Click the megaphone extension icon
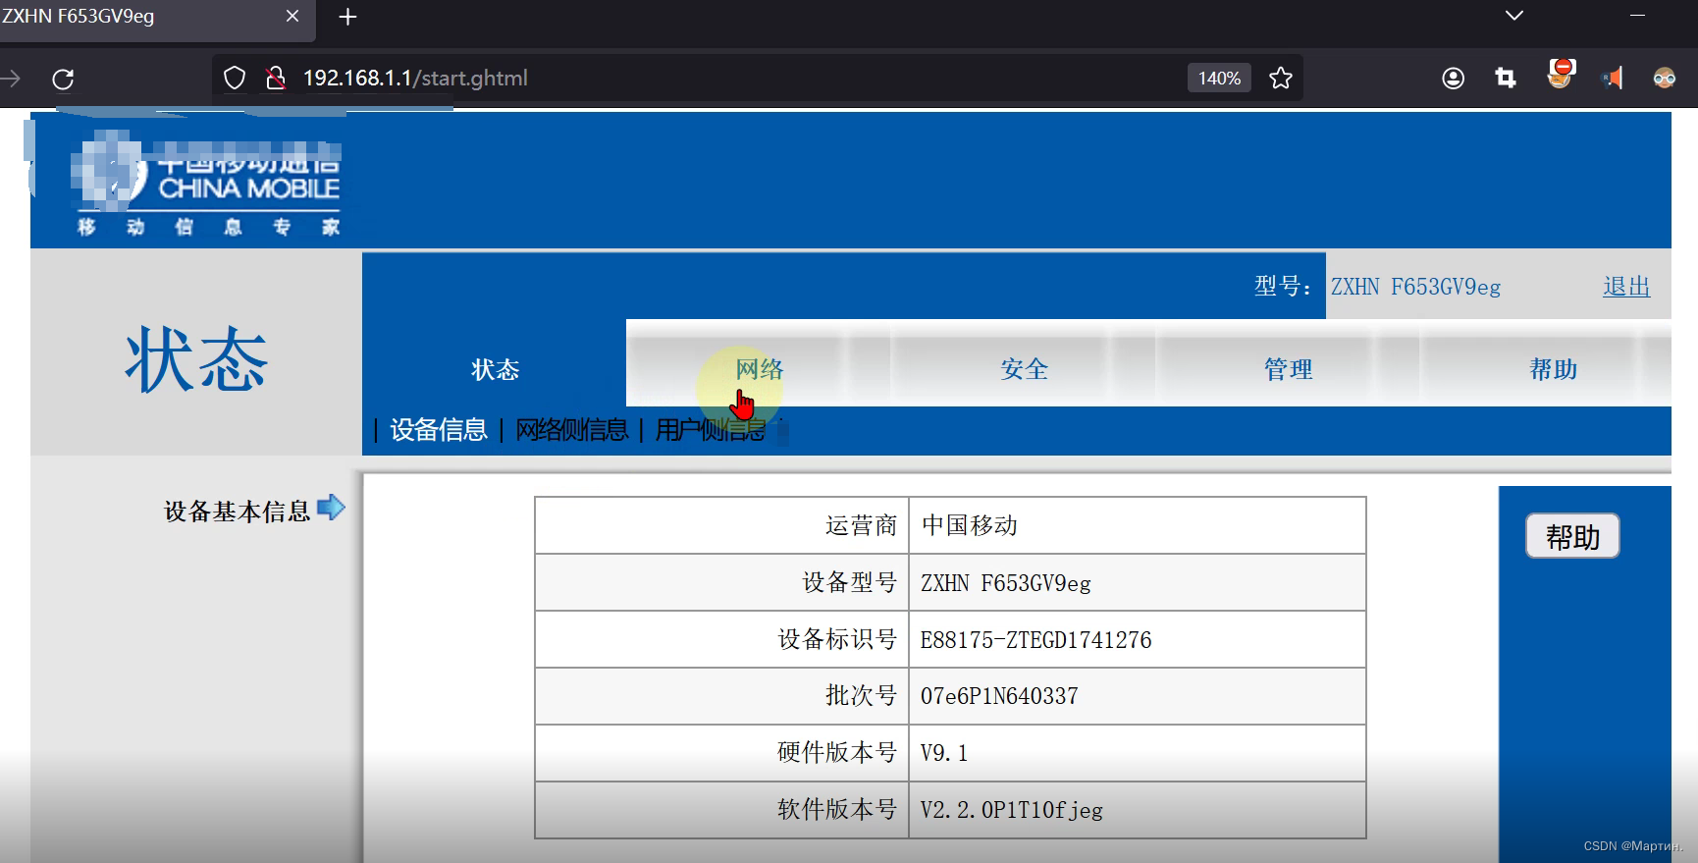Image resolution: width=1698 pixels, height=863 pixels. [x=1613, y=79]
